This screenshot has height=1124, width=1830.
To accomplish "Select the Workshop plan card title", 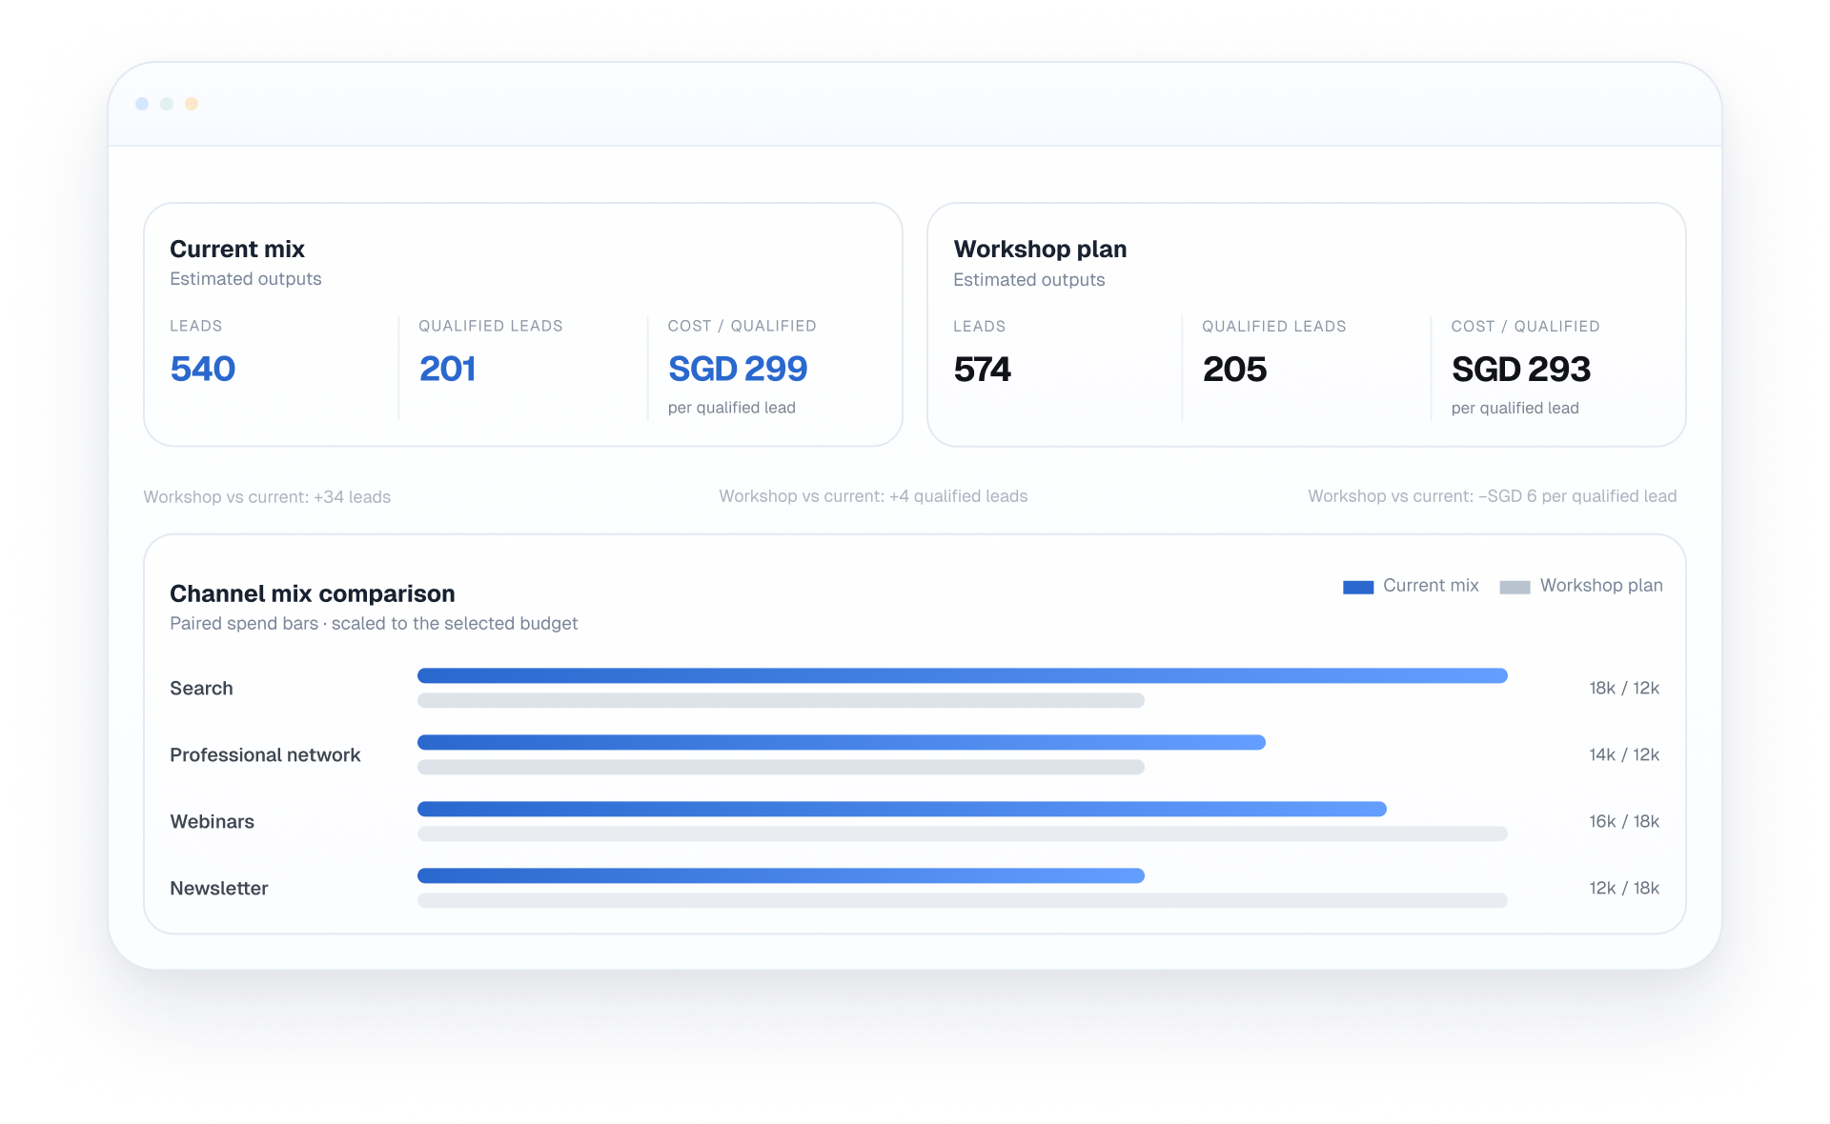I will [x=1040, y=249].
